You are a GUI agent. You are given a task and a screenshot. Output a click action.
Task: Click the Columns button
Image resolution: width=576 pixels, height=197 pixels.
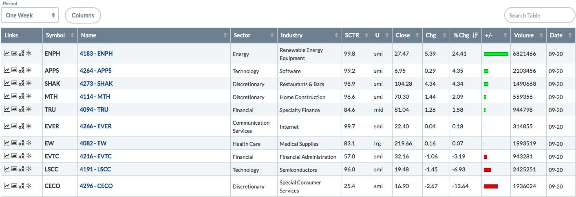83,15
